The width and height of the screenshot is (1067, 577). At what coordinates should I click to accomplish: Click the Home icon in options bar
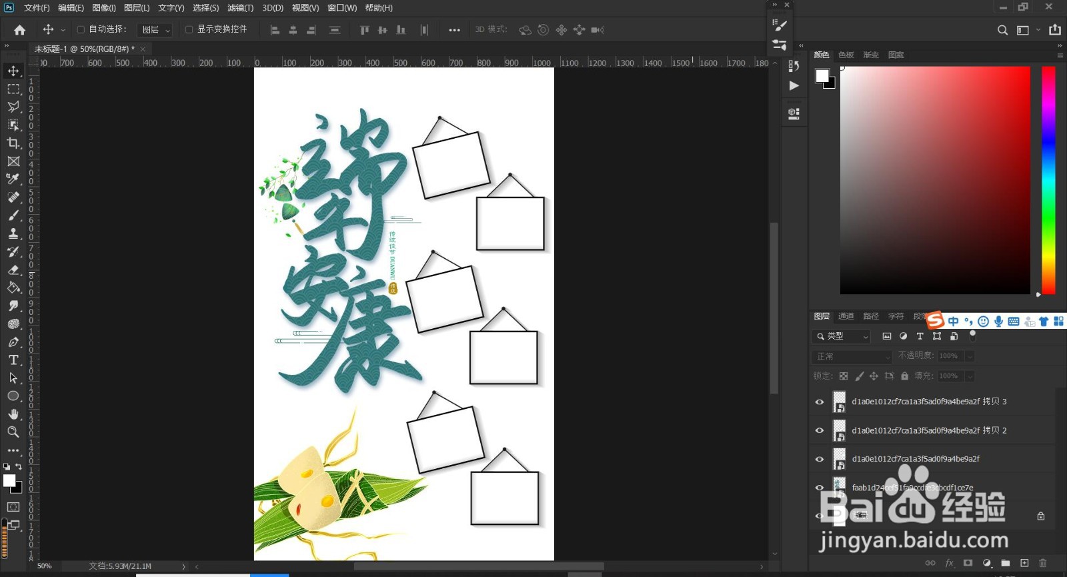[x=20, y=29]
